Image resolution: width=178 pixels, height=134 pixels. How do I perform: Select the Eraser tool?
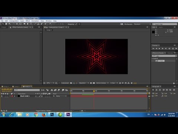click(42, 24)
